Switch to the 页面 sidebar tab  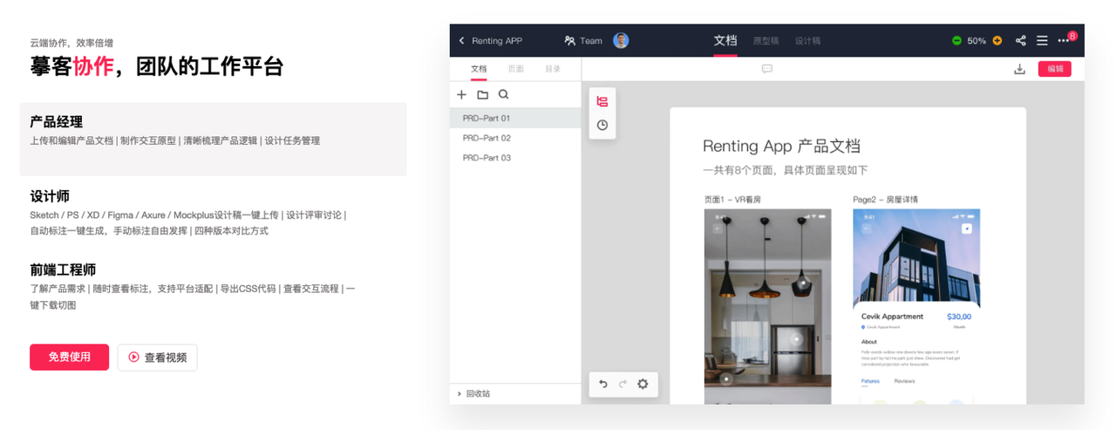[x=516, y=69]
